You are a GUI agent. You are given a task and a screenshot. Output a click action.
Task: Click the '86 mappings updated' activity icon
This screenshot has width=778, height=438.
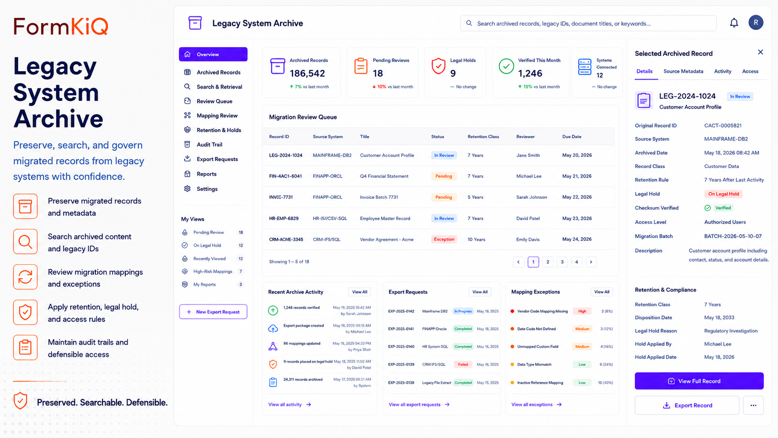tap(273, 346)
